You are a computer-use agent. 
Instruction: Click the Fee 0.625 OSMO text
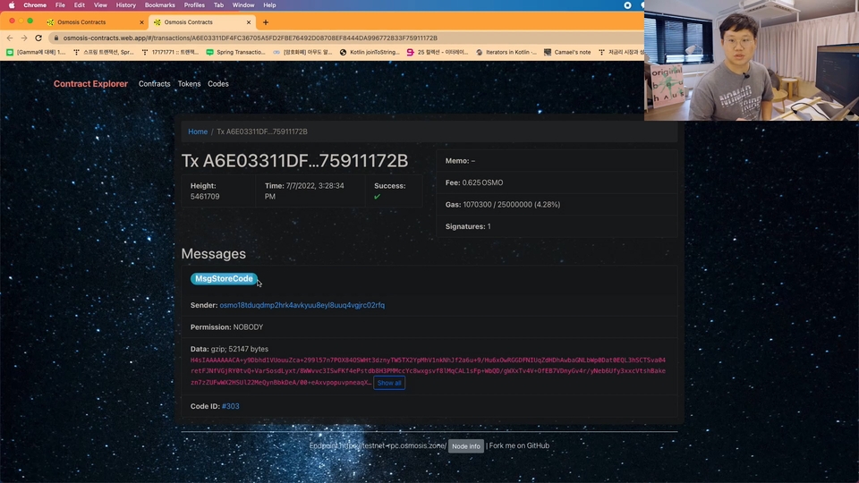point(474,182)
